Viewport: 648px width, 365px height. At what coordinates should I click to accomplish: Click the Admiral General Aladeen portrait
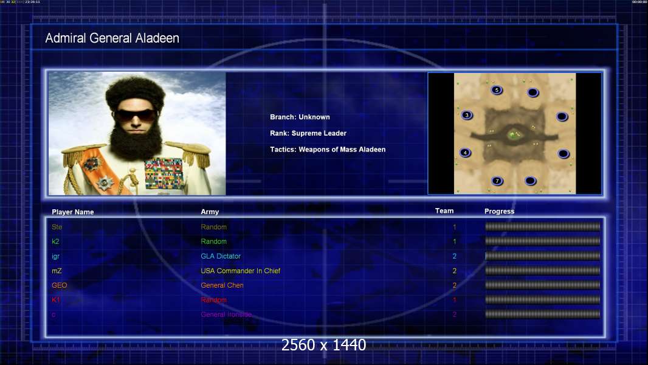click(x=137, y=133)
